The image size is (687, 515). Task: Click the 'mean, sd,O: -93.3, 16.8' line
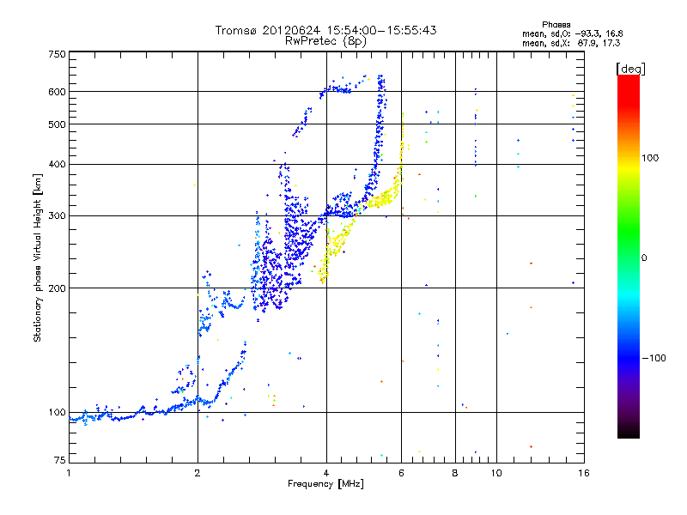[572, 33]
